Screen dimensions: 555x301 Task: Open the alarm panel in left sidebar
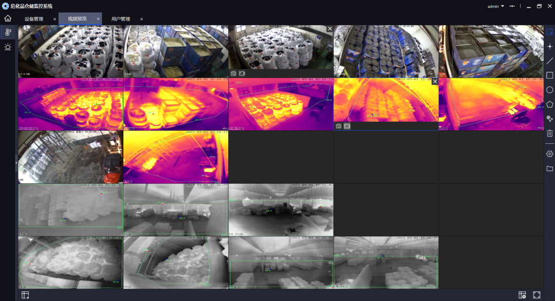tap(7, 47)
